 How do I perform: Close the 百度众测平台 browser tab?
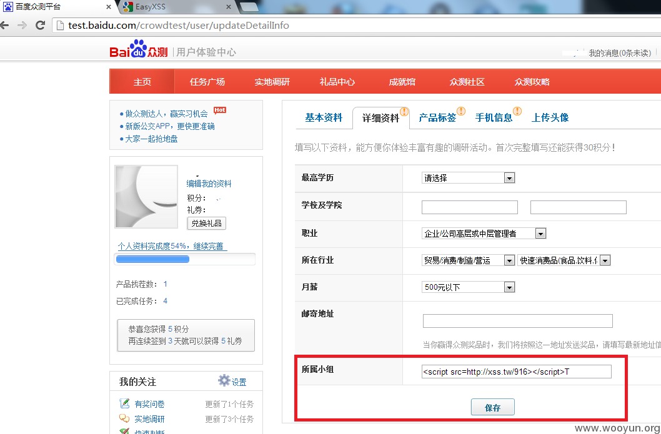coord(108,7)
